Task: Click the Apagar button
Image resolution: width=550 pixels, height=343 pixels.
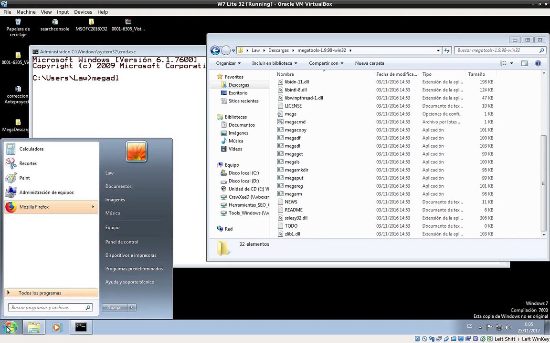Action: tap(115, 308)
